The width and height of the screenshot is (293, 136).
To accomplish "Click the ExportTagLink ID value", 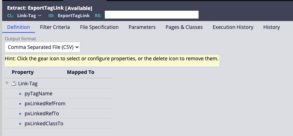I will 74,15.
